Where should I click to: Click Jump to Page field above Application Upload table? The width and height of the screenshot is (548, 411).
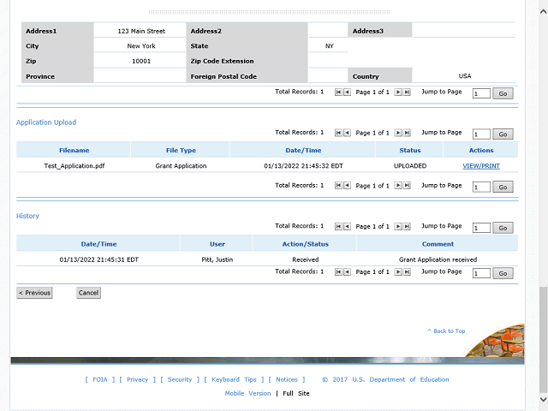click(x=480, y=134)
